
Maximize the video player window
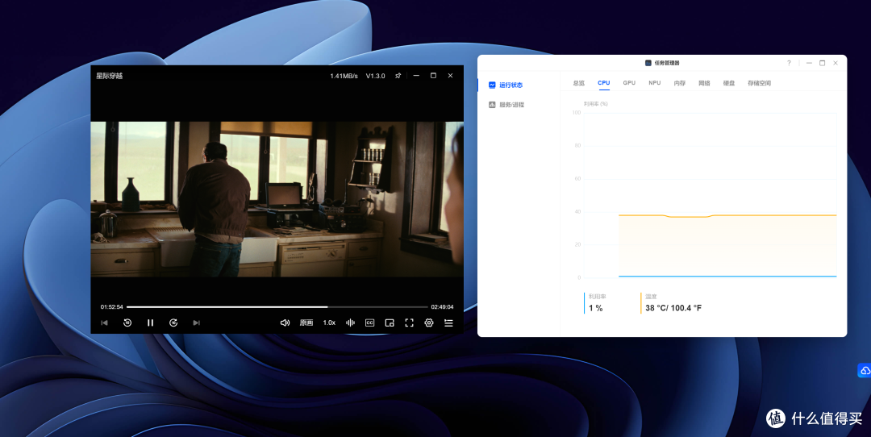tap(433, 76)
